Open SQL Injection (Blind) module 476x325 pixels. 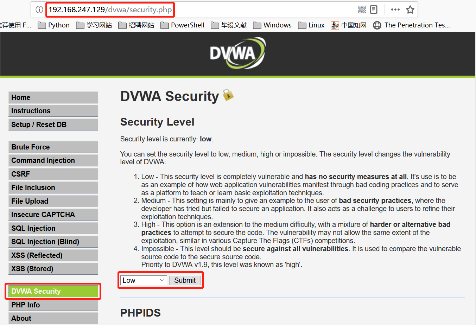53,242
